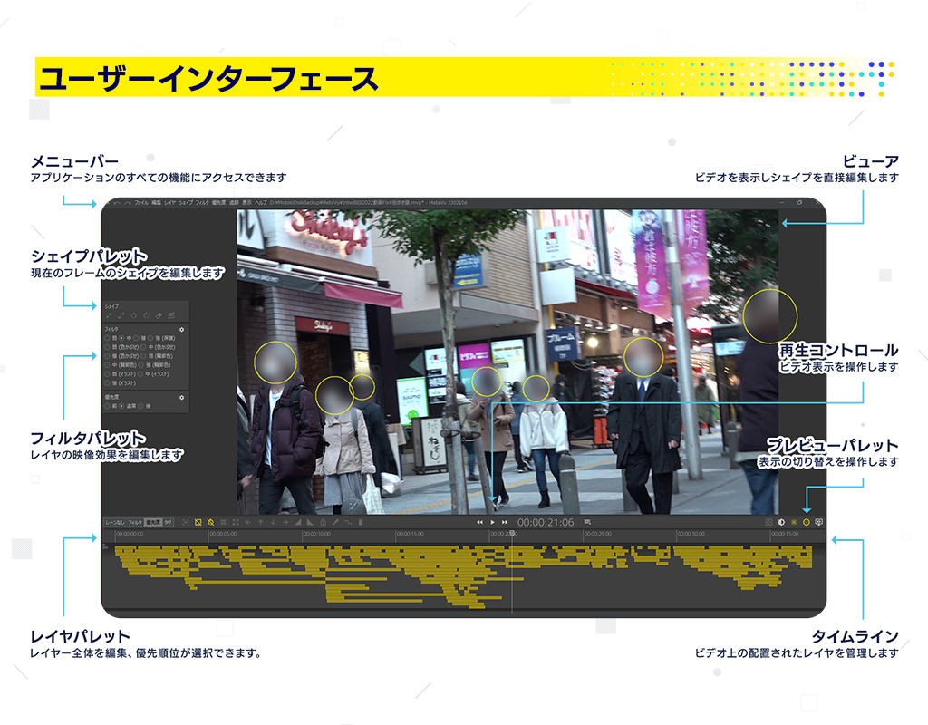Viewport: 928px width, 725px height.
Task: Select the 弱 (輪郭色) filter option
Action: point(157,356)
